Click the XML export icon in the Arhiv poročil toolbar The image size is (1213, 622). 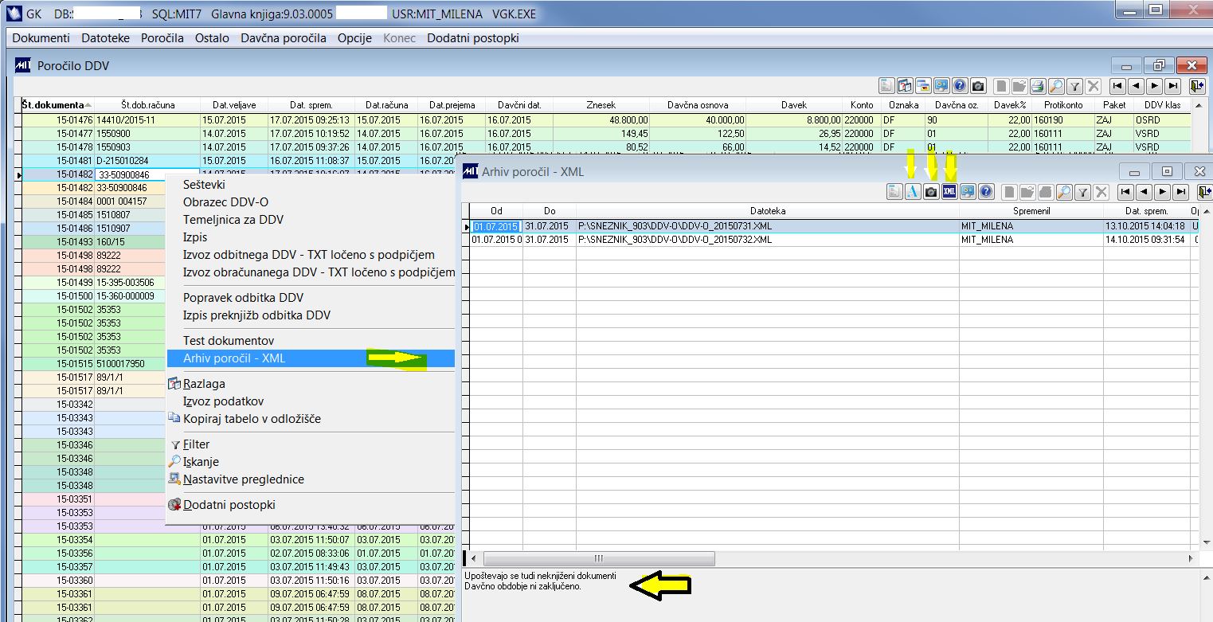pyautogui.click(x=949, y=191)
